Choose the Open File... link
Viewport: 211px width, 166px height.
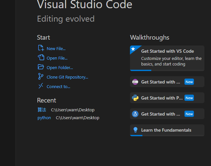(57, 58)
